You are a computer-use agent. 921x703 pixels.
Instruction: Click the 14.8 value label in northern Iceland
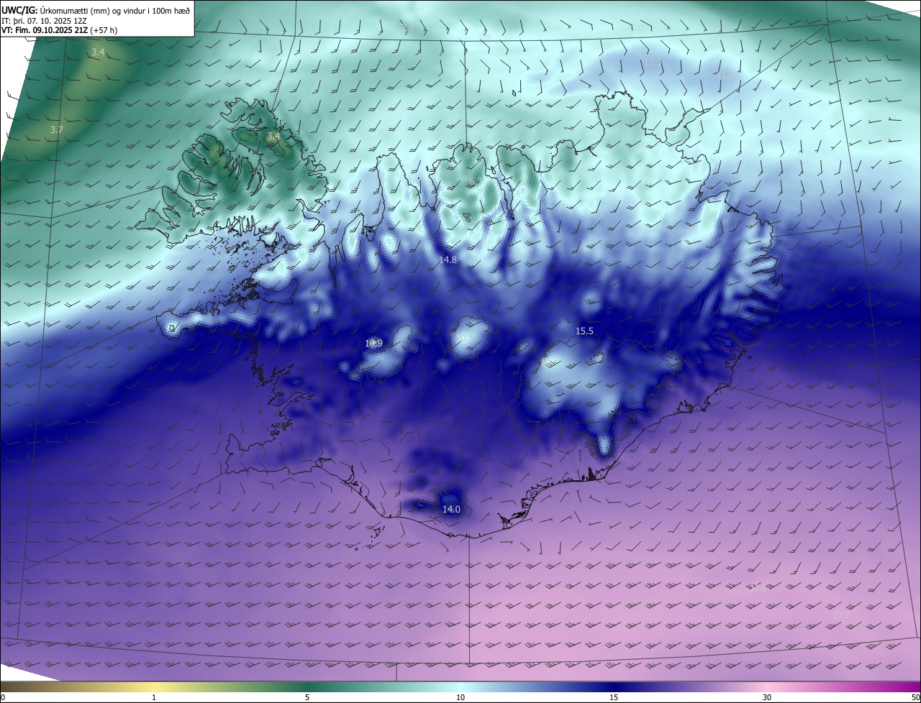[x=448, y=259]
